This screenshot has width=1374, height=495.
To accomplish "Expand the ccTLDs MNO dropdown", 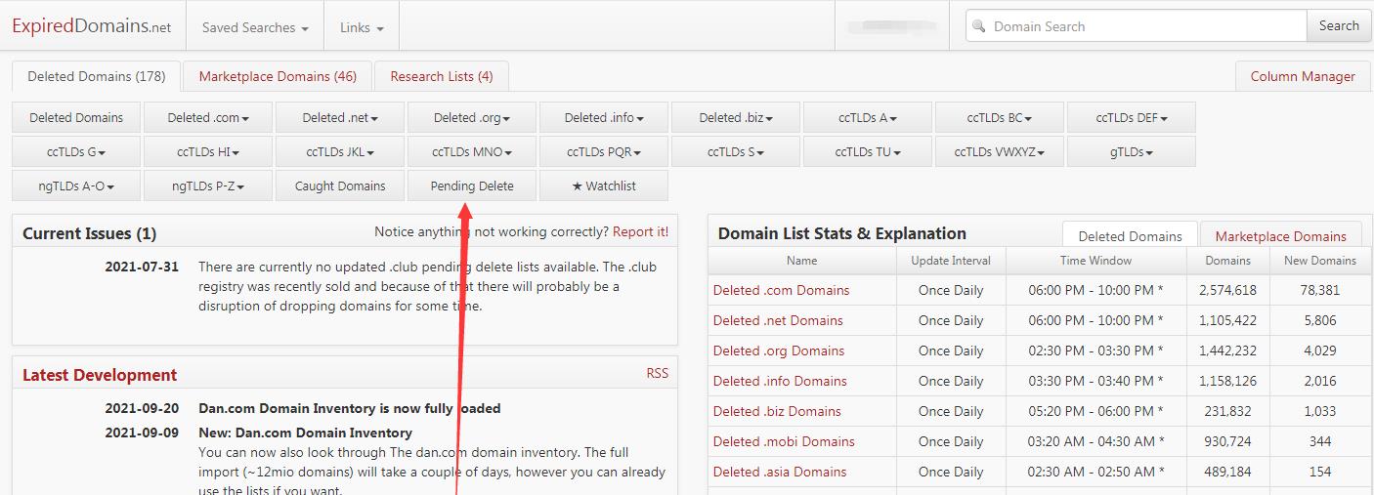I will (x=471, y=151).
